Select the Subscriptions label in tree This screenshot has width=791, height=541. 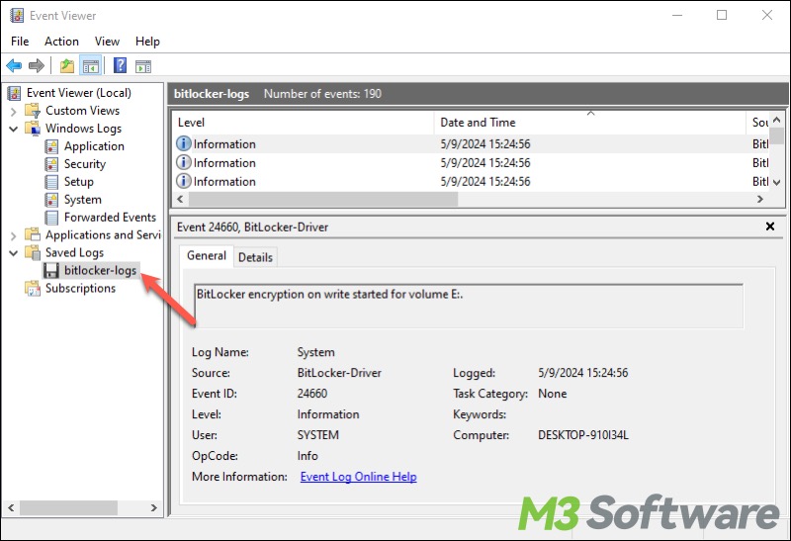point(80,288)
